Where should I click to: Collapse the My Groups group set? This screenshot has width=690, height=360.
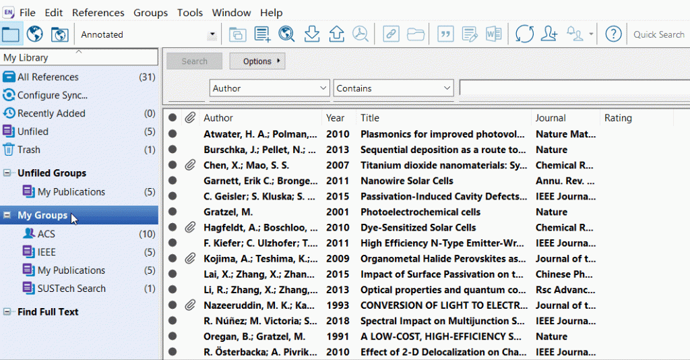coord(7,216)
